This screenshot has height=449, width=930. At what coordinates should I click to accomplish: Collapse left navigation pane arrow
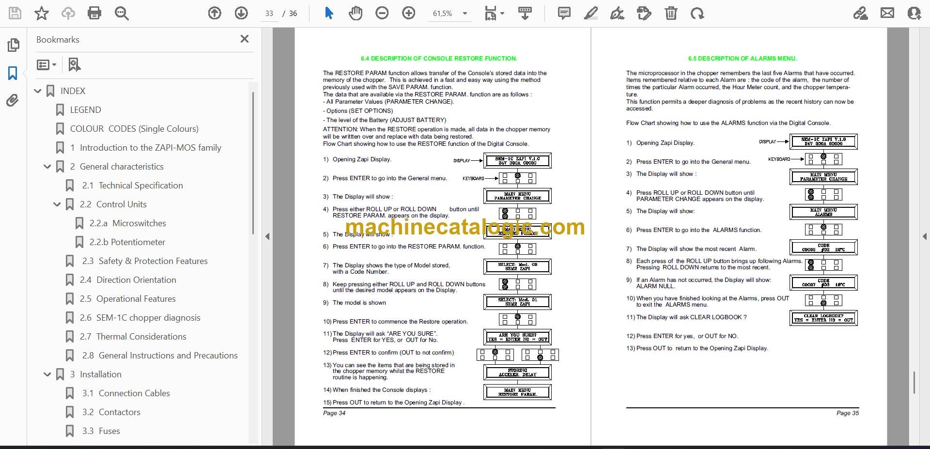click(267, 236)
